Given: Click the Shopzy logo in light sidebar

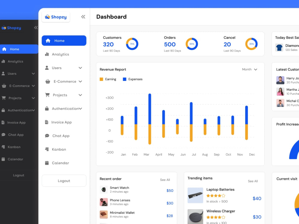Looking at the screenshot, I should tap(56, 17).
